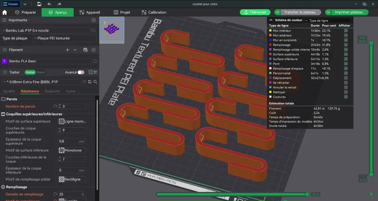Search process settings with the magnifier icon

[x=95, y=82]
